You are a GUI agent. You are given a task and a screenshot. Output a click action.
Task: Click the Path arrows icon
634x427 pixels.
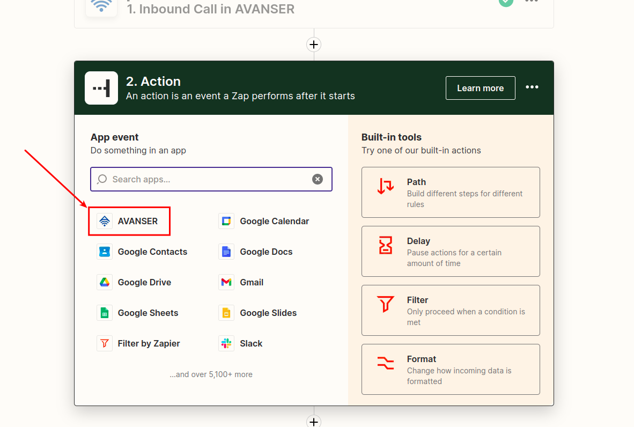click(x=385, y=186)
